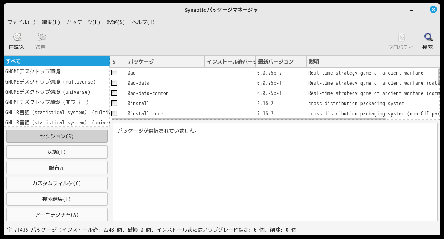This screenshot has width=444, height=239.
Task: Toggle the status checkbox for 0install-core
Action: click(114, 113)
